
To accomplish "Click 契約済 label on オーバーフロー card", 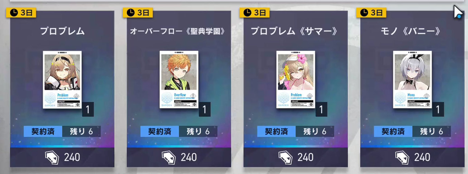I will pyautogui.click(x=160, y=132).
